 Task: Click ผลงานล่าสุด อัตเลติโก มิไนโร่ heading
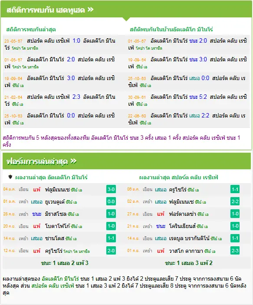point(51,177)
